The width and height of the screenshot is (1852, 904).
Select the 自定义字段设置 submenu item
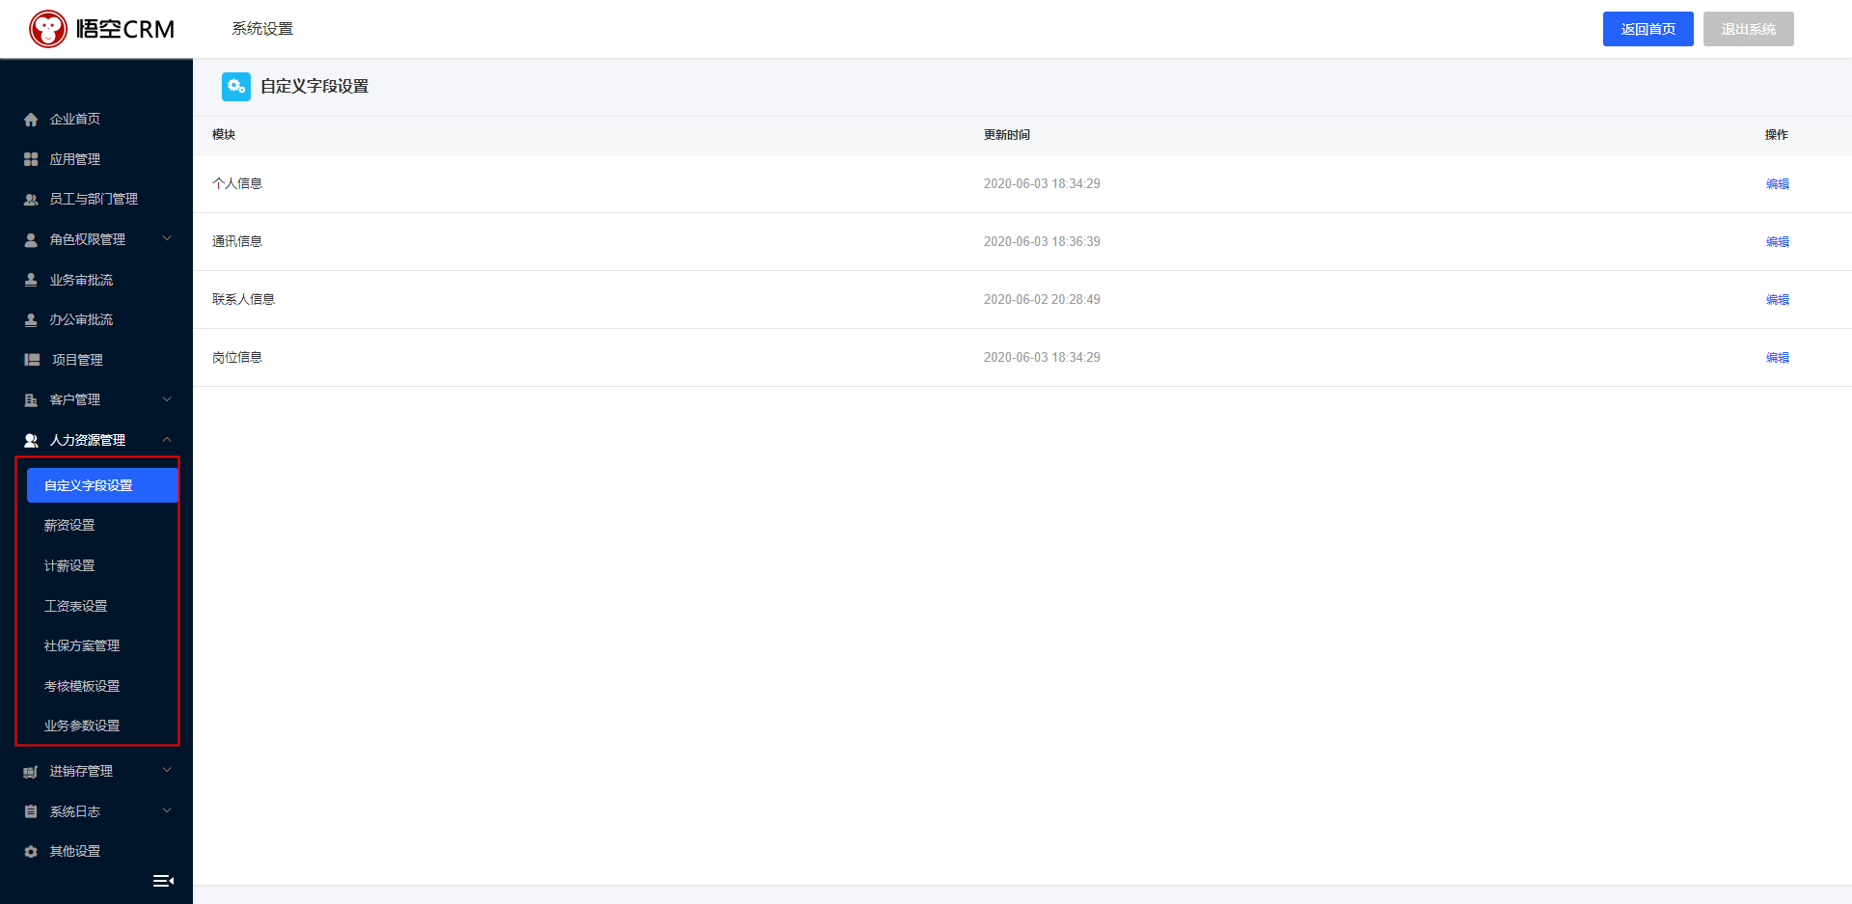pos(102,485)
